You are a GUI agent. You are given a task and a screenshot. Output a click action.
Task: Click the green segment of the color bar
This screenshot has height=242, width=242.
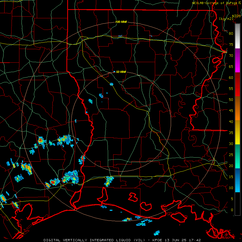click(x=237, y=156)
